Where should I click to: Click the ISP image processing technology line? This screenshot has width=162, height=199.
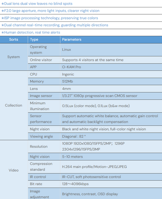[x=49, y=18]
